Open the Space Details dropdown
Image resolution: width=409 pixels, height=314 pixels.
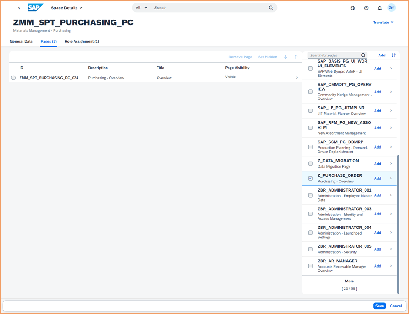67,8
